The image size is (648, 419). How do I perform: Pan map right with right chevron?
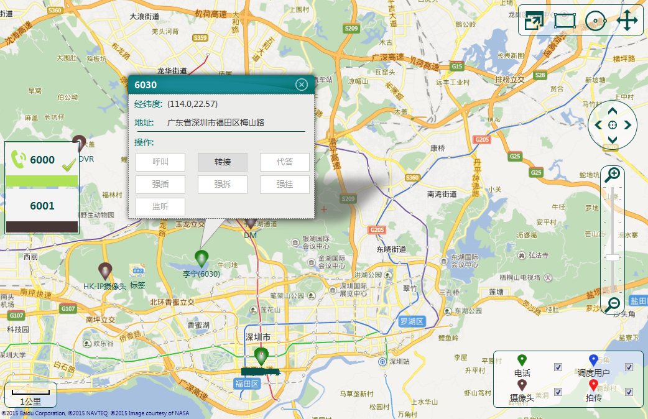[x=627, y=125]
